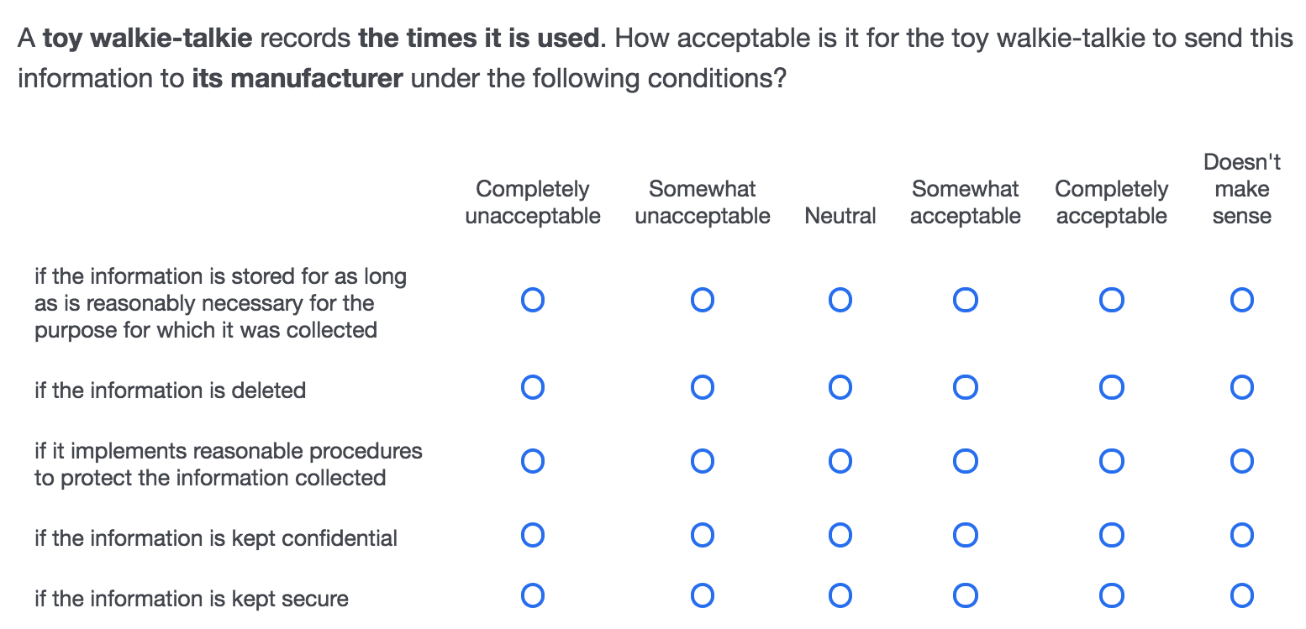Select Somewhat acceptable for kept secure

(965, 595)
